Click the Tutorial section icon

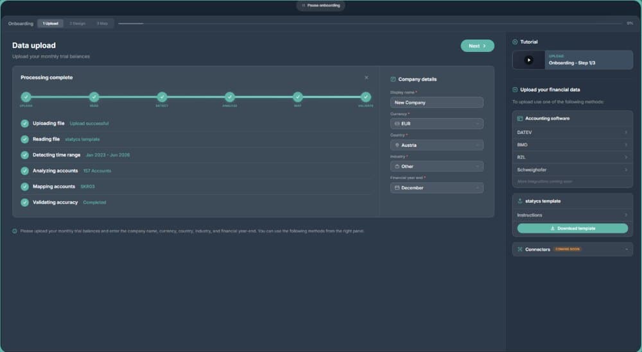pyautogui.click(x=515, y=42)
